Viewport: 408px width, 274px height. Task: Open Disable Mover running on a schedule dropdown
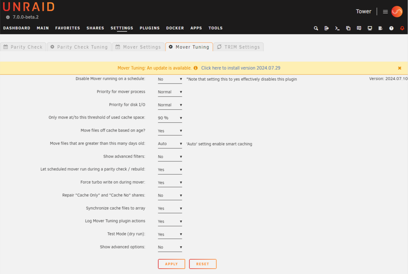170,79
